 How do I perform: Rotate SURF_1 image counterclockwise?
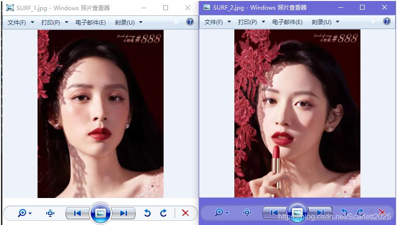(148, 213)
